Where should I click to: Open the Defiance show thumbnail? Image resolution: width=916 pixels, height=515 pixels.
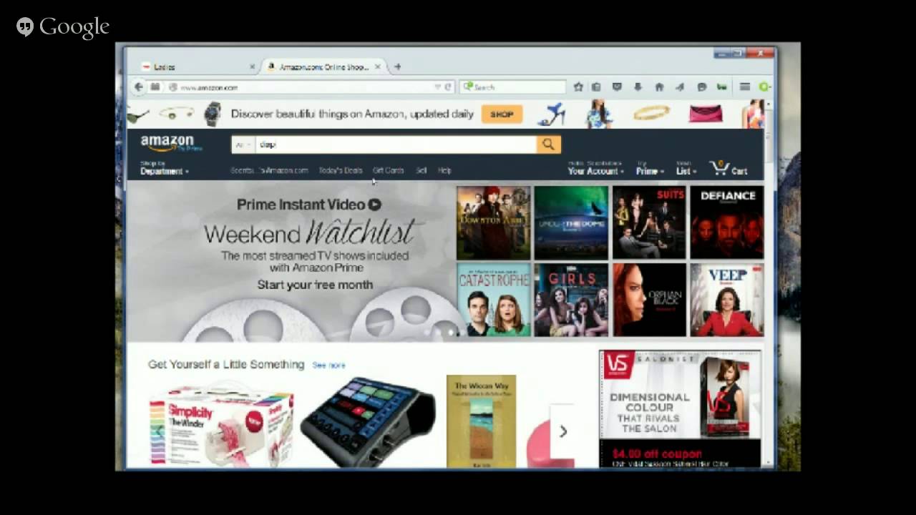pyautogui.click(x=727, y=222)
